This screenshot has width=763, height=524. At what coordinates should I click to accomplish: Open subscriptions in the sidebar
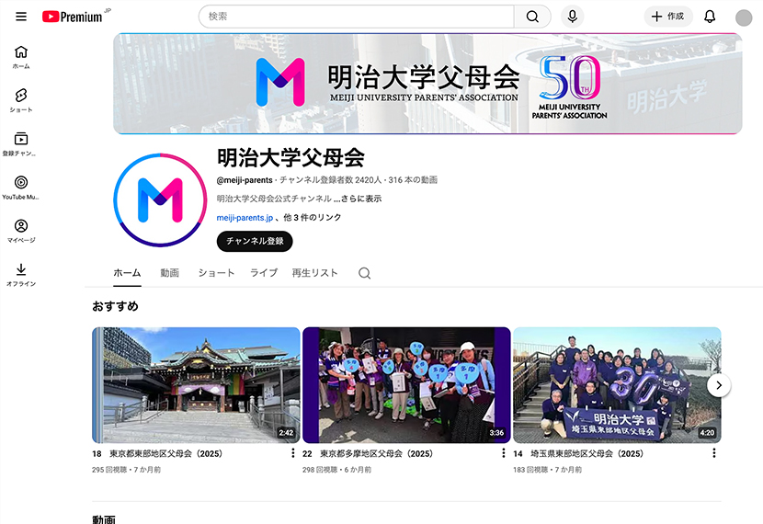click(x=21, y=143)
